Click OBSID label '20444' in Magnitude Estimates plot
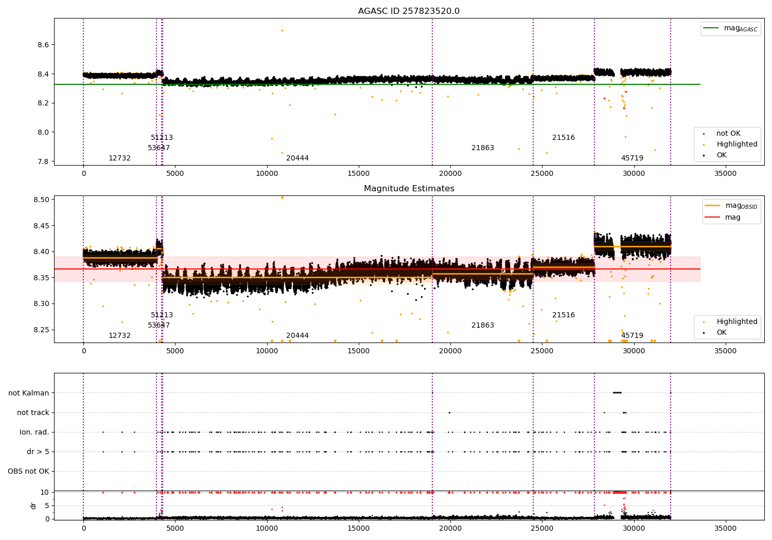The image size is (772, 540). click(x=297, y=336)
